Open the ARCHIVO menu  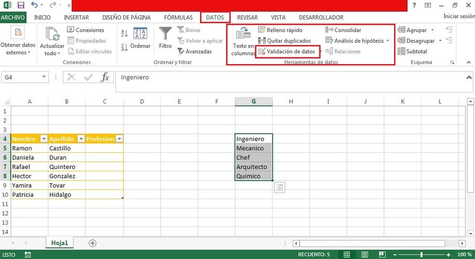tap(12, 18)
